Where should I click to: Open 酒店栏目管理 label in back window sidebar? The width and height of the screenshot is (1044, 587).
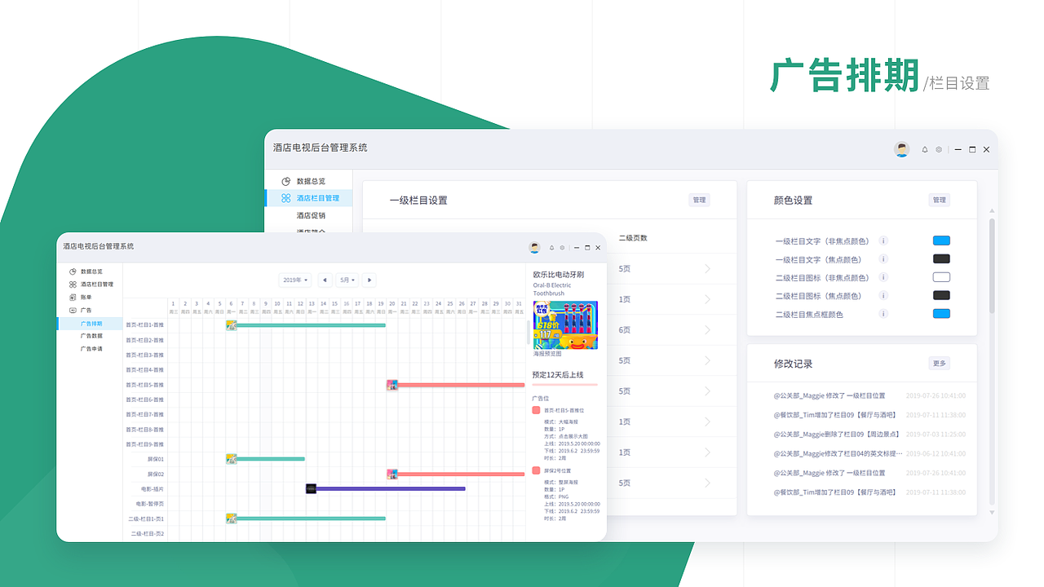point(318,198)
